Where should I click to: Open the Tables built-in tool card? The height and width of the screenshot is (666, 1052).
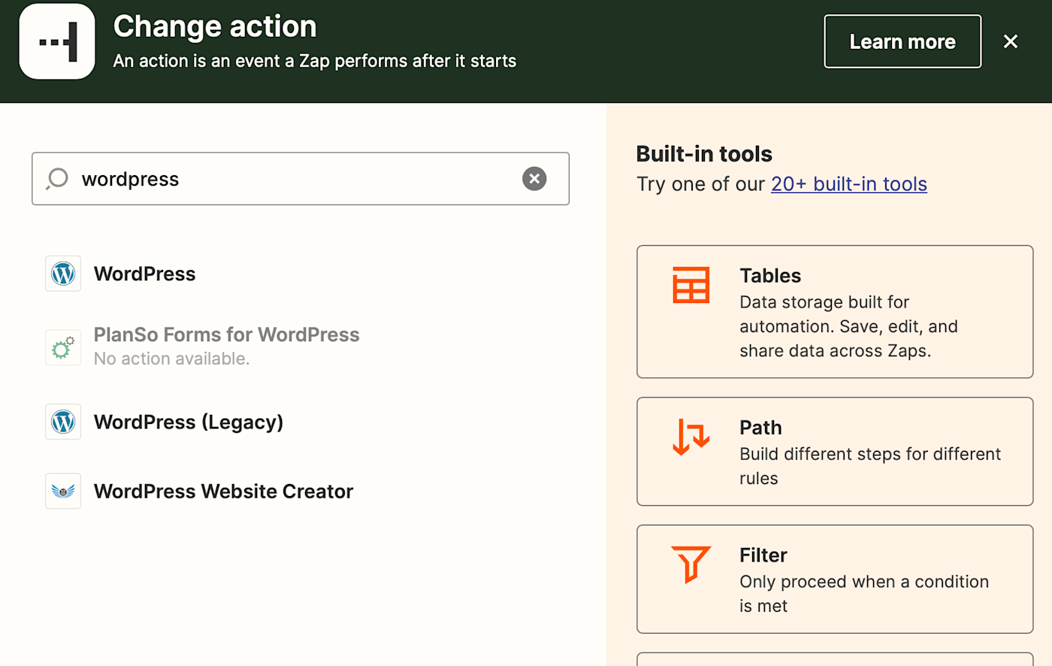[834, 311]
